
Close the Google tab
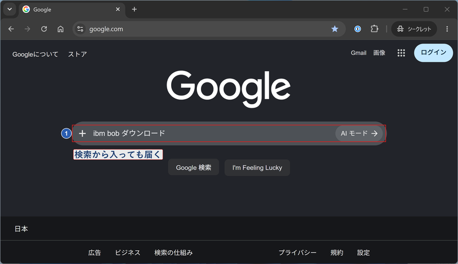point(118,9)
